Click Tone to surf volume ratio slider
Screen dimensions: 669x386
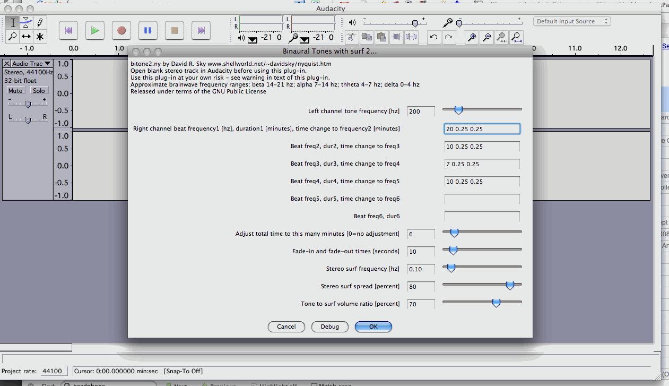pos(482,302)
